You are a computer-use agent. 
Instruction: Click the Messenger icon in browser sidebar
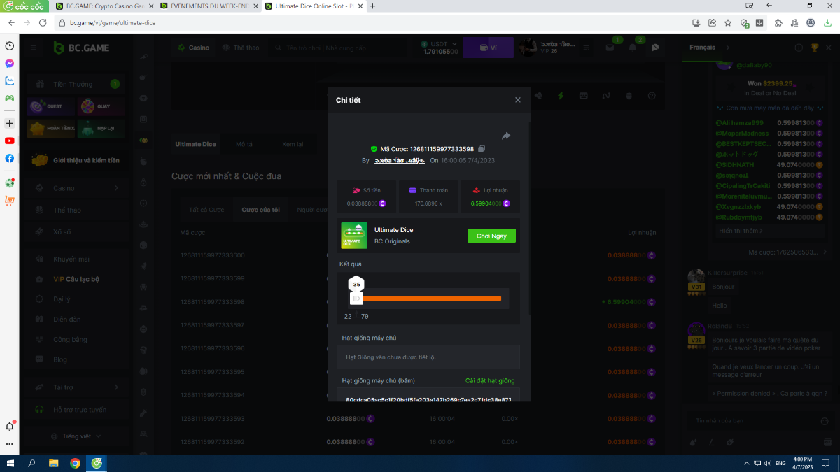pyautogui.click(x=10, y=63)
